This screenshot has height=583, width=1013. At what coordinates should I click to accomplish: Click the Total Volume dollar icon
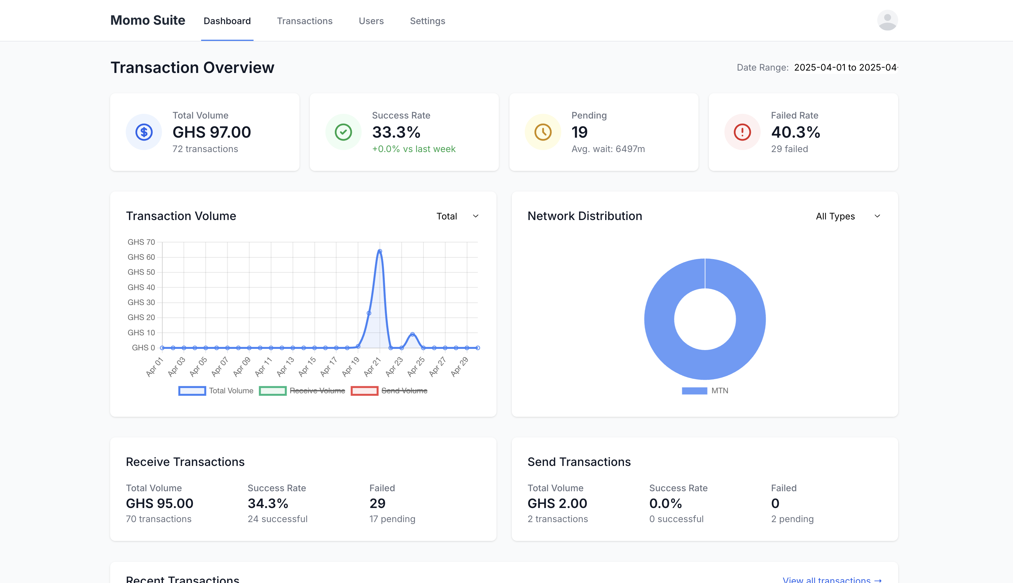click(143, 132)
